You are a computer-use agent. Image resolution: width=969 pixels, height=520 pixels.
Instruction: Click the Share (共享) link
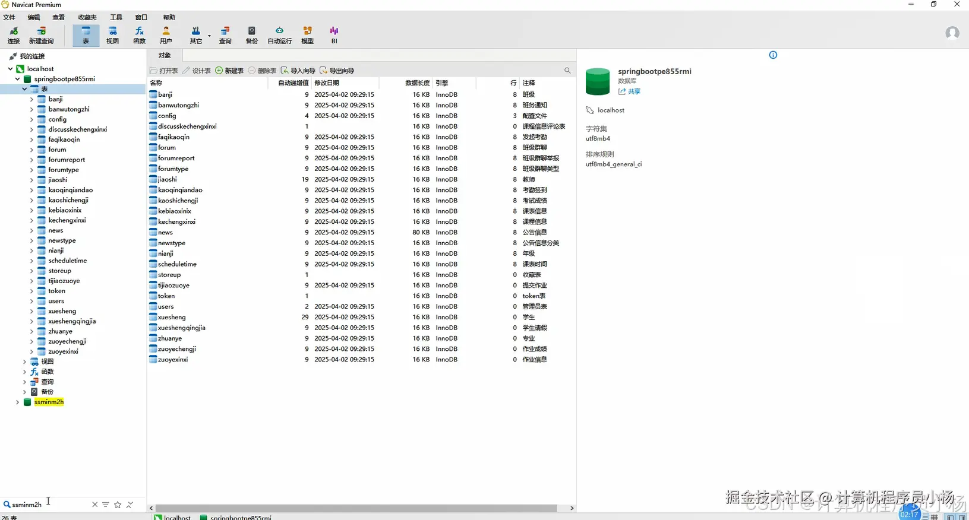630,91
